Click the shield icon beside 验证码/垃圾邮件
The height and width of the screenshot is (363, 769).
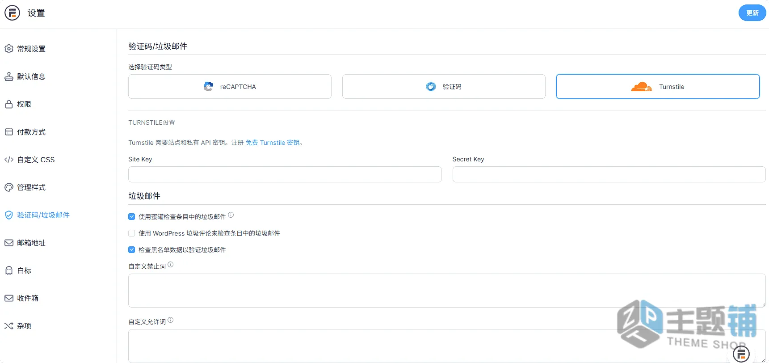point(9,215)
